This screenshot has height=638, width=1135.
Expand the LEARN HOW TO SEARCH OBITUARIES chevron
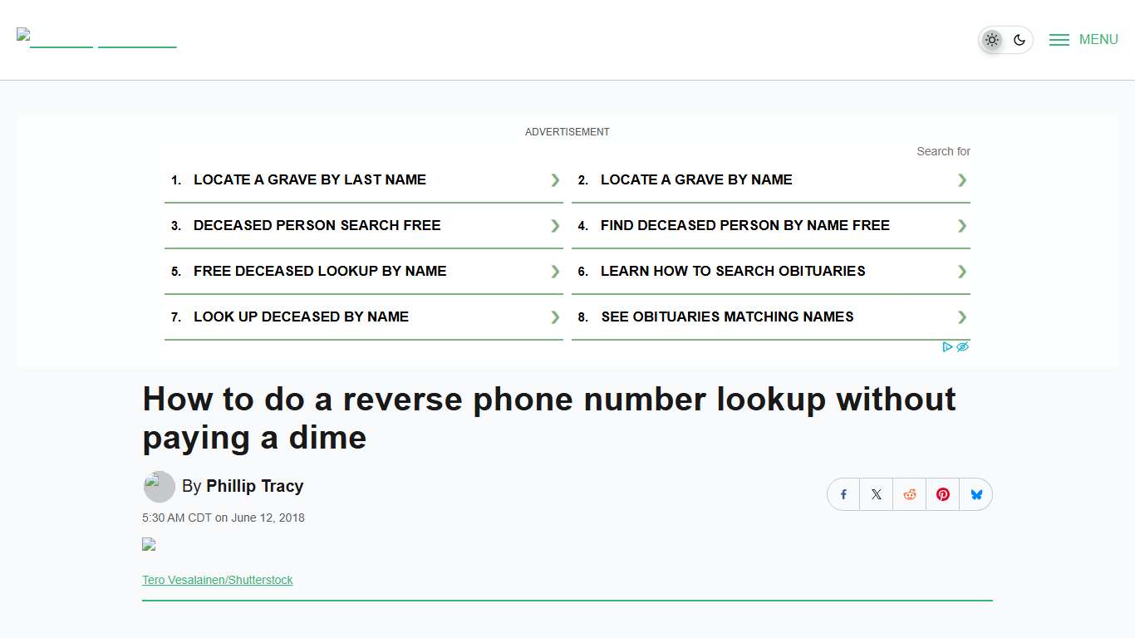coord(961,272)
